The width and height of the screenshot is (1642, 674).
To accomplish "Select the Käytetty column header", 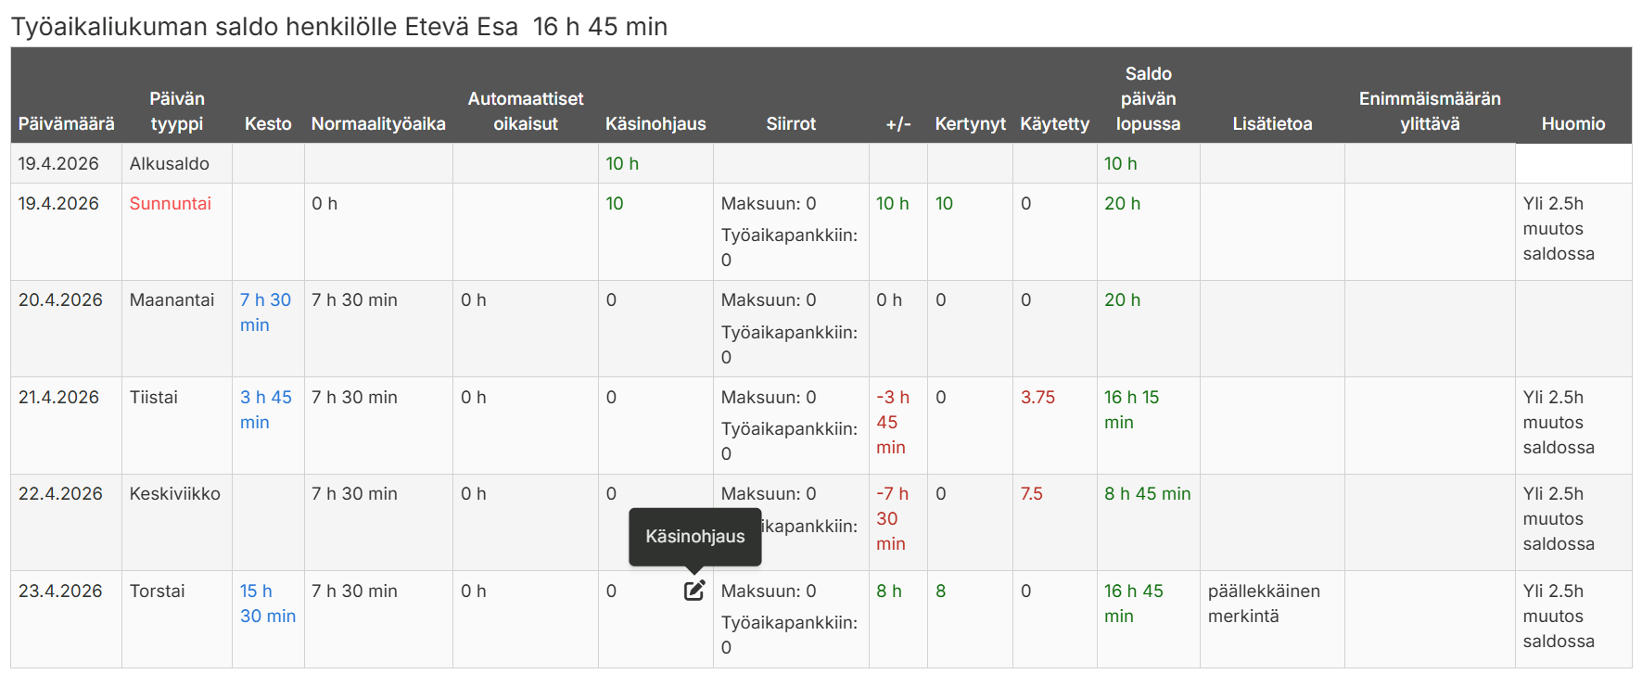I will pyautogui.click(x=1054, y=123).
